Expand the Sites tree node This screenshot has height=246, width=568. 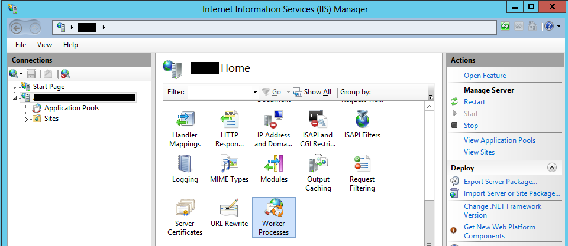click(x=26, y=119)
